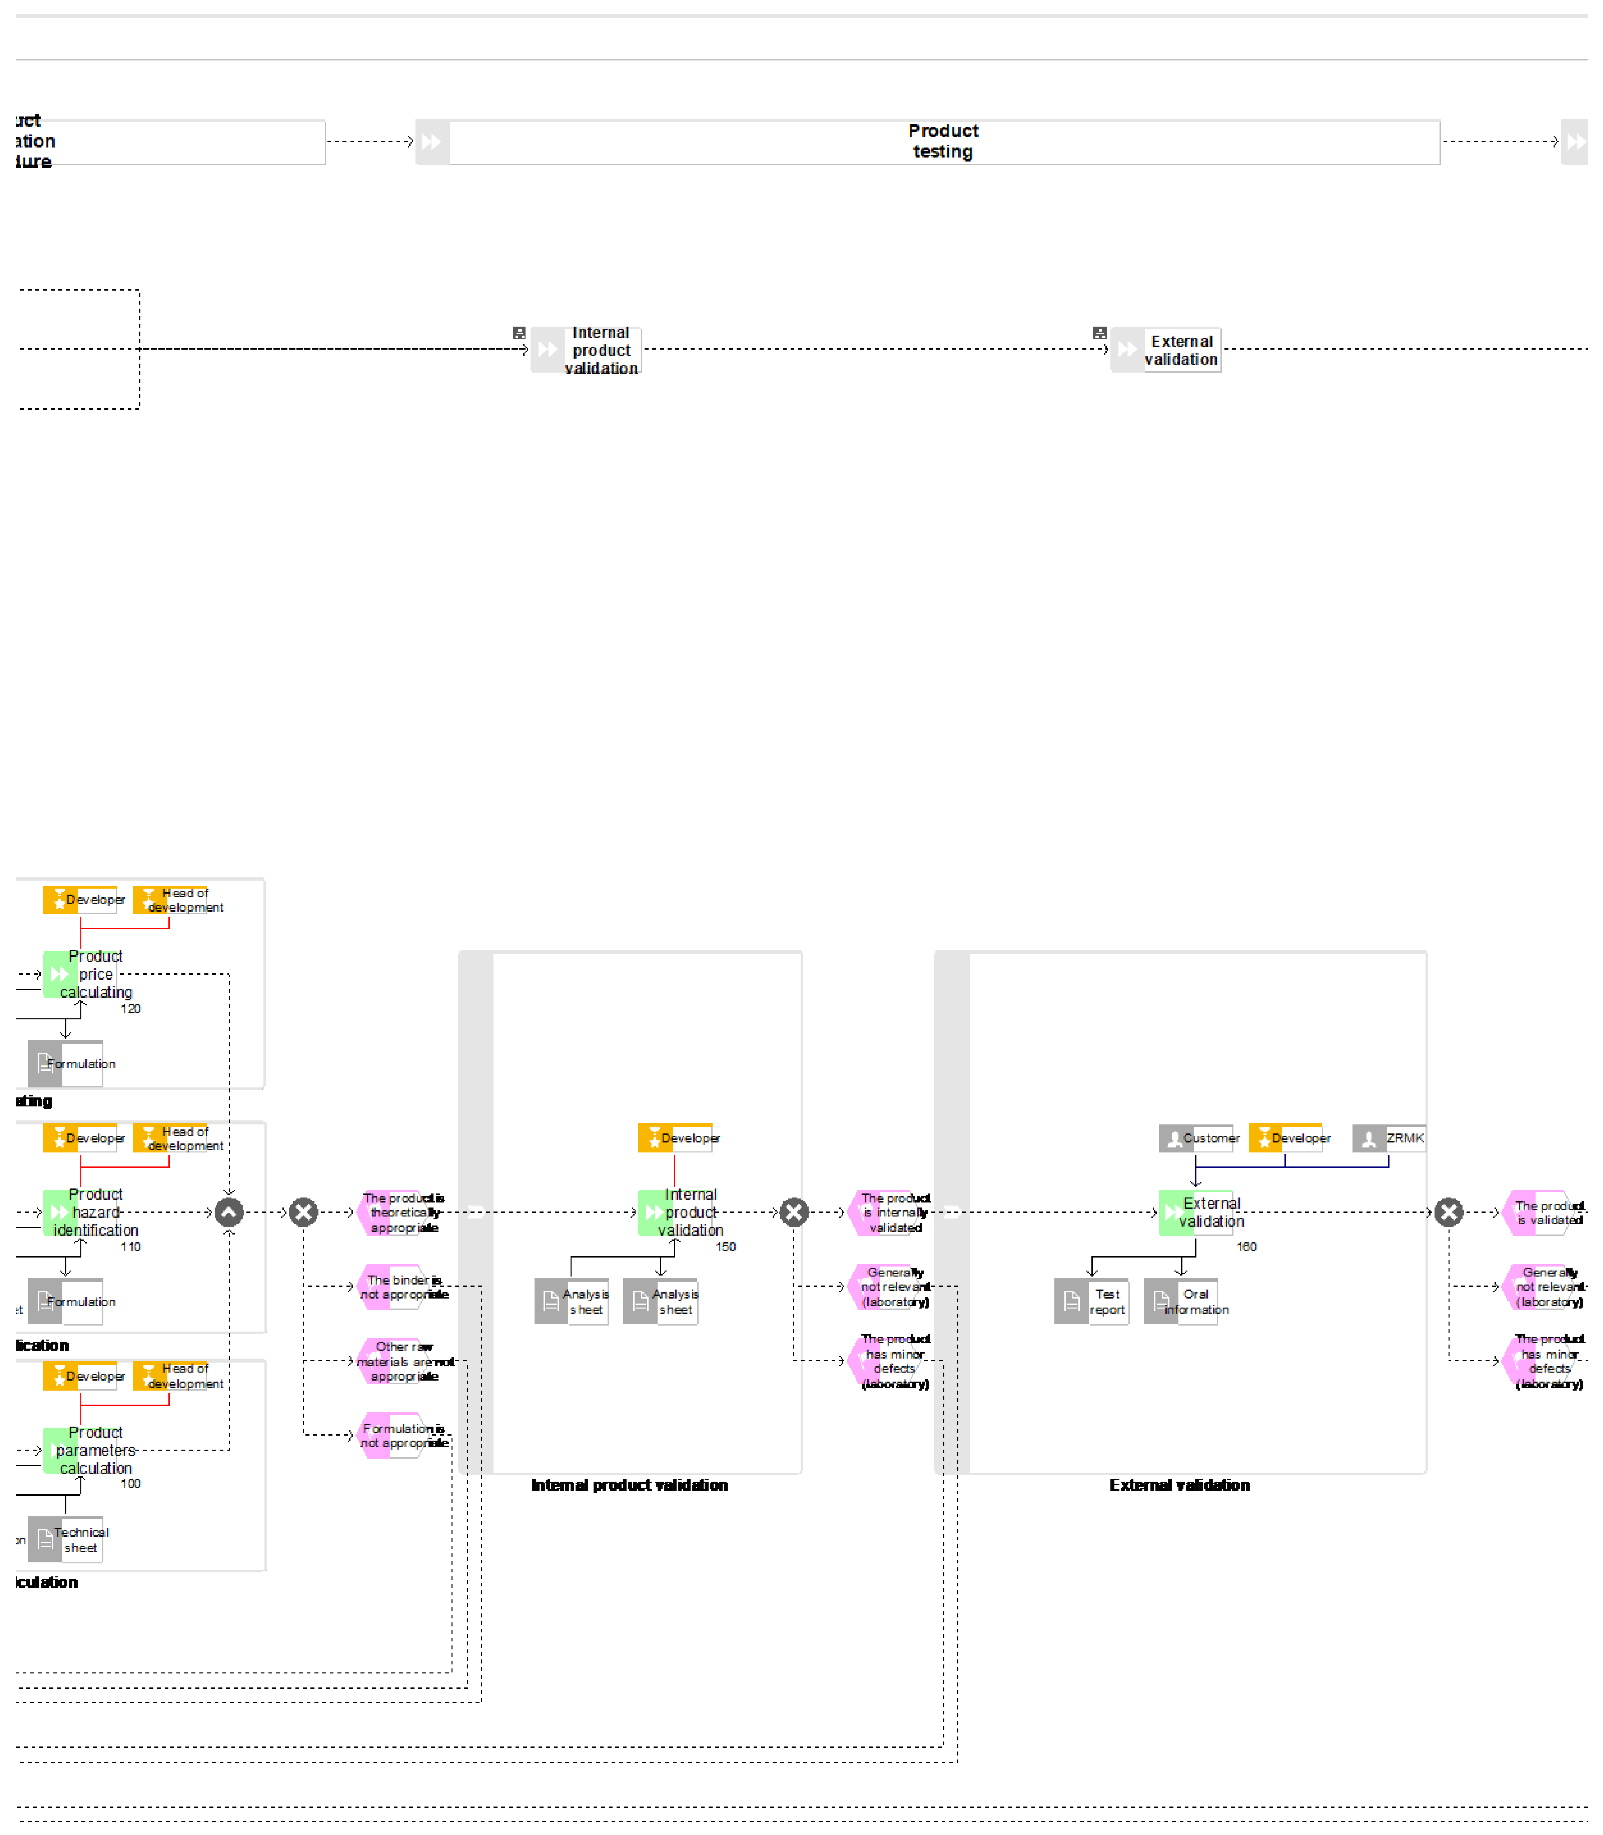Select the Technical sheet document object
Screen dimensions: 1603x1835
tap(65, 1539)
